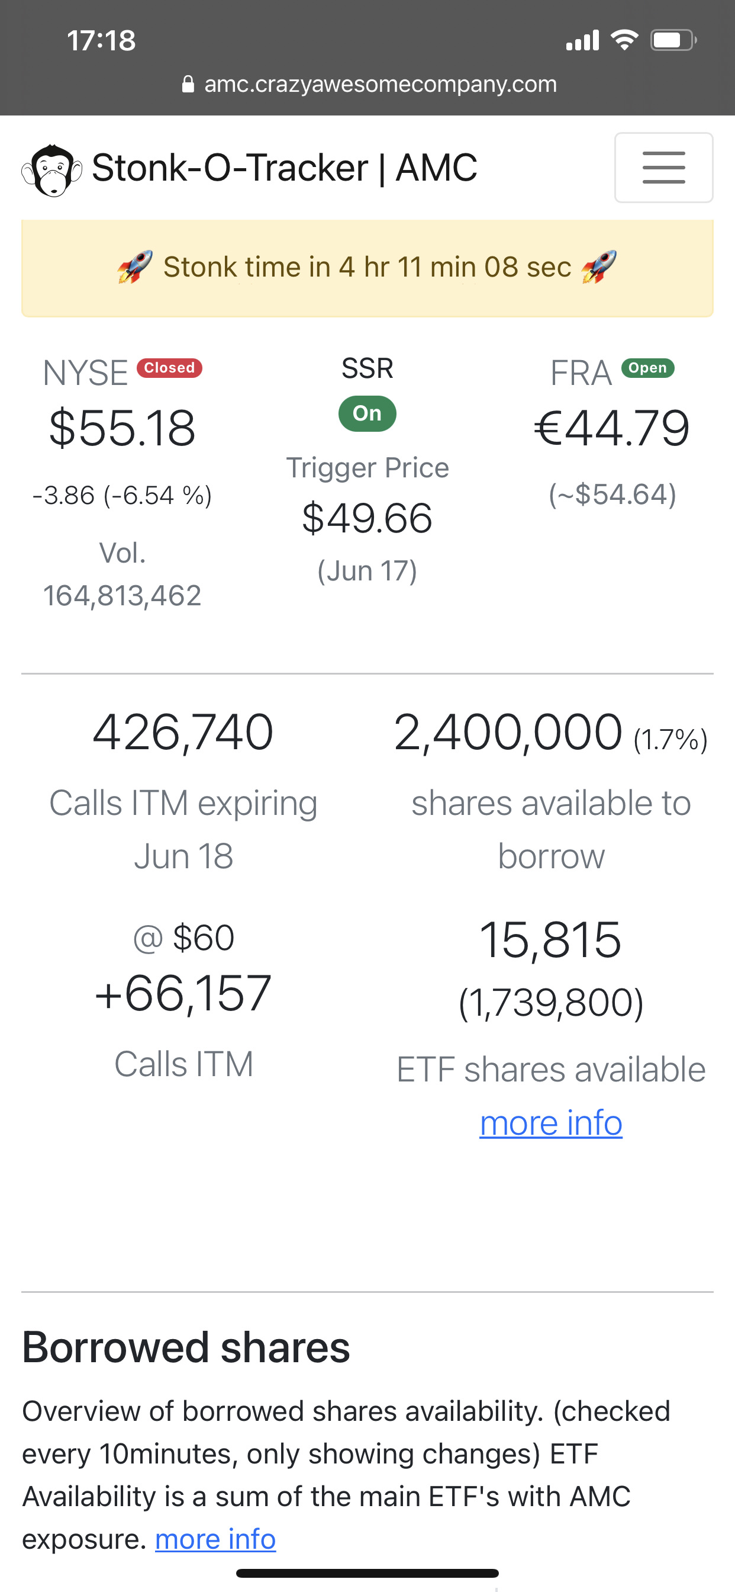Viewport: 735px width, 1592px height.
Task: Tap the Borrowed shares heading
Action: click(x=186, y=1347)
